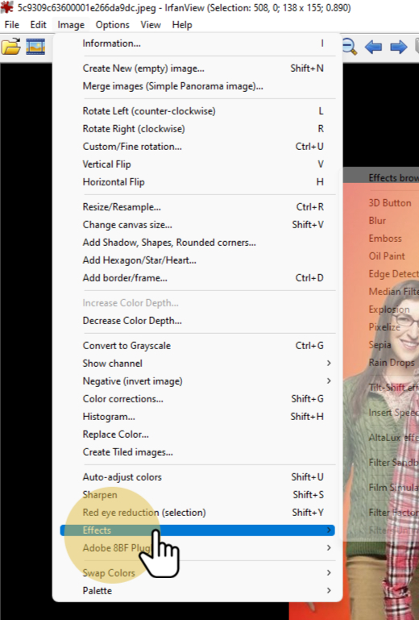Choose Film Simulation entry

pos(393,488)
